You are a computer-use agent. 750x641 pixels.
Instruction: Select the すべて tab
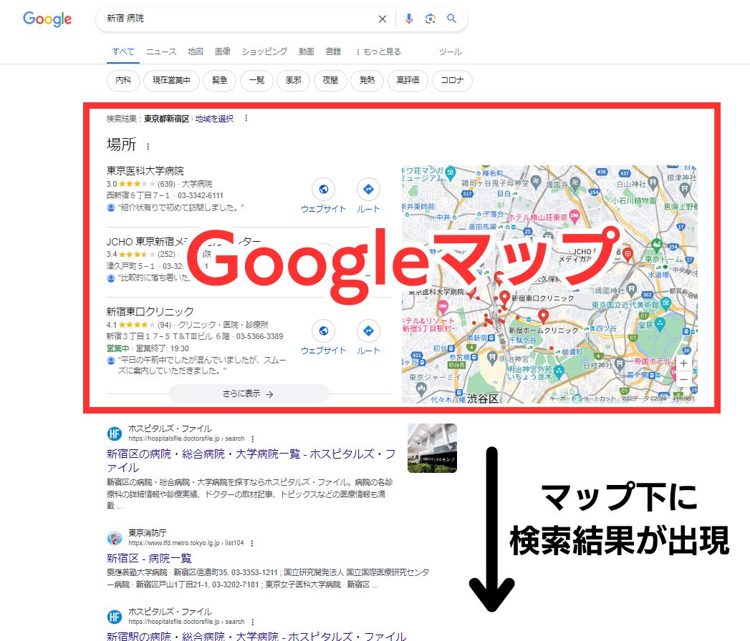coord(123,52)
